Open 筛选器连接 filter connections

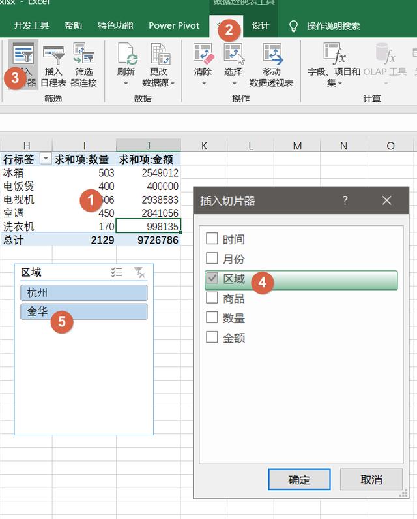coord(84,54)
